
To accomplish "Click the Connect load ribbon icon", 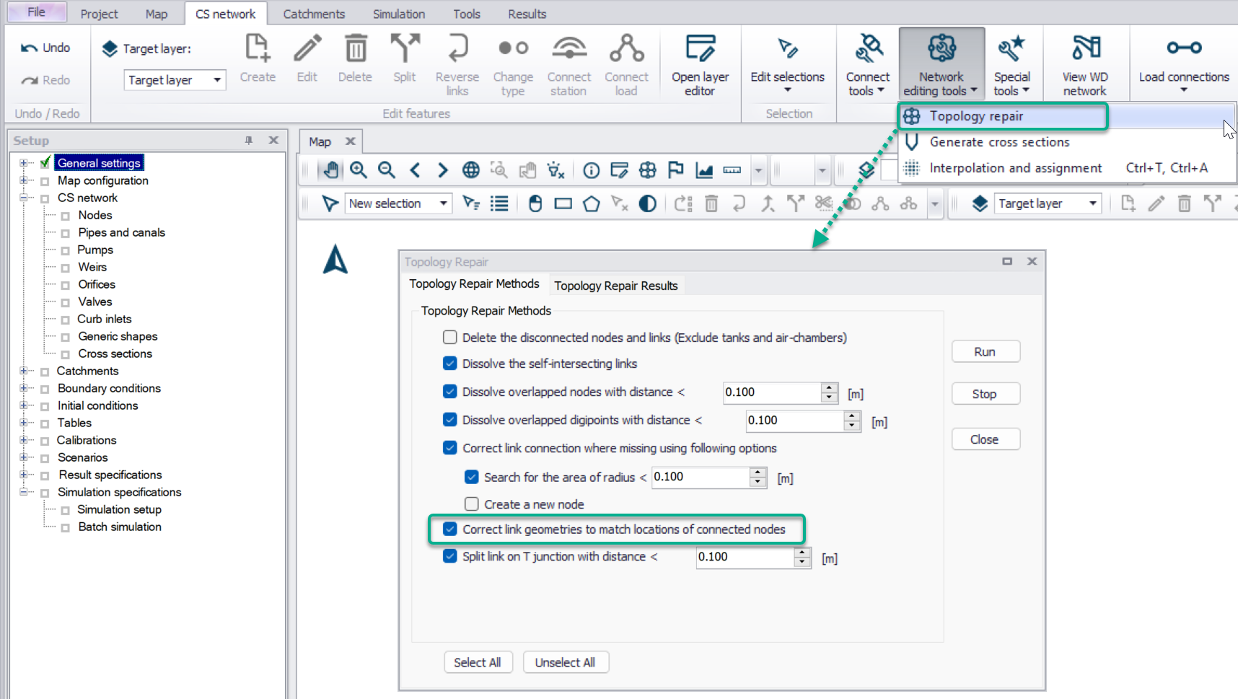I will click(x=626, y=48).
